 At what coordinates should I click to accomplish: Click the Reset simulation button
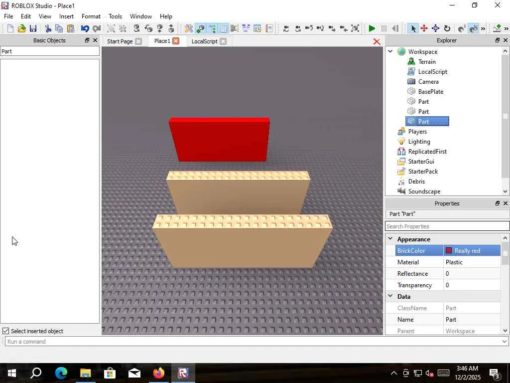[x=395, y=28]
